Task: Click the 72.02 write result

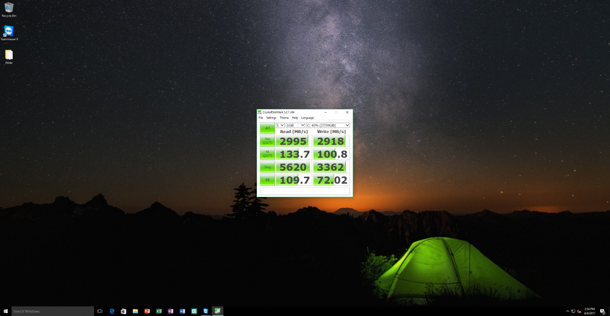Action: tap(331, 180)
